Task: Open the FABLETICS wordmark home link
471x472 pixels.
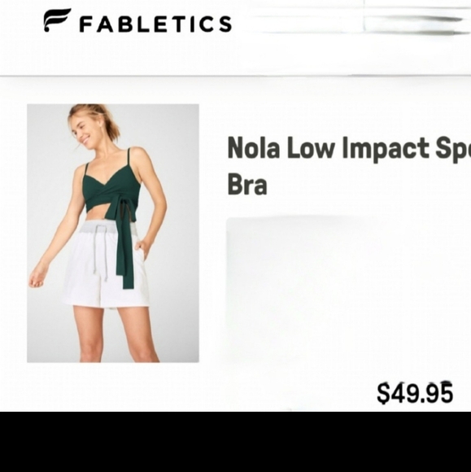Action: [155, 24]
